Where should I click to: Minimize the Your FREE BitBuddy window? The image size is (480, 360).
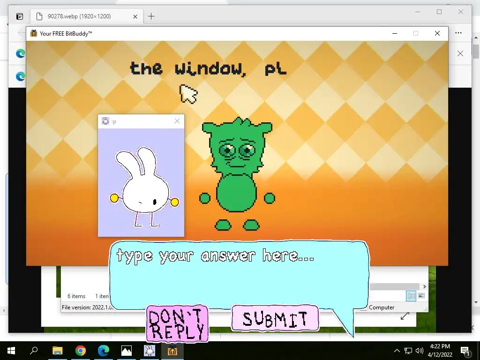395,33
